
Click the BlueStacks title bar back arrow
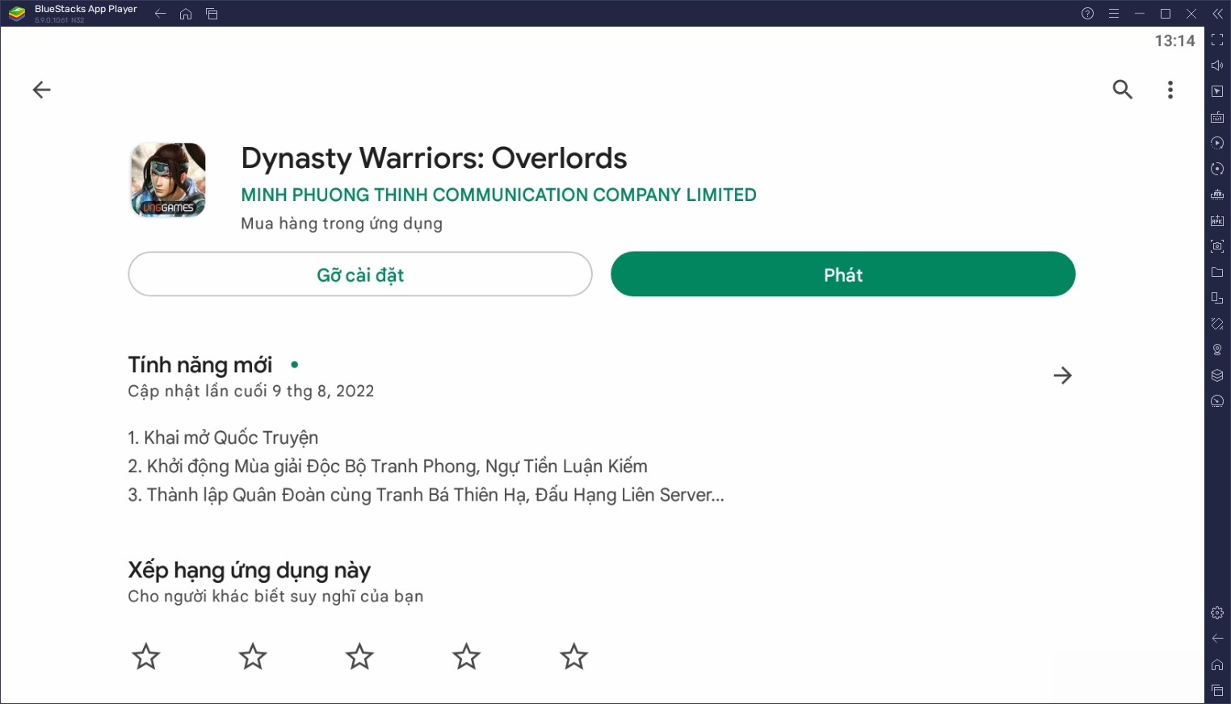coord(160,14)
